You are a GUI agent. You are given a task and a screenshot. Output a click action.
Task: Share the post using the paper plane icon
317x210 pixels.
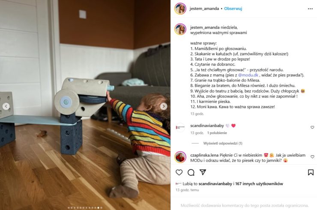[203, 172]
